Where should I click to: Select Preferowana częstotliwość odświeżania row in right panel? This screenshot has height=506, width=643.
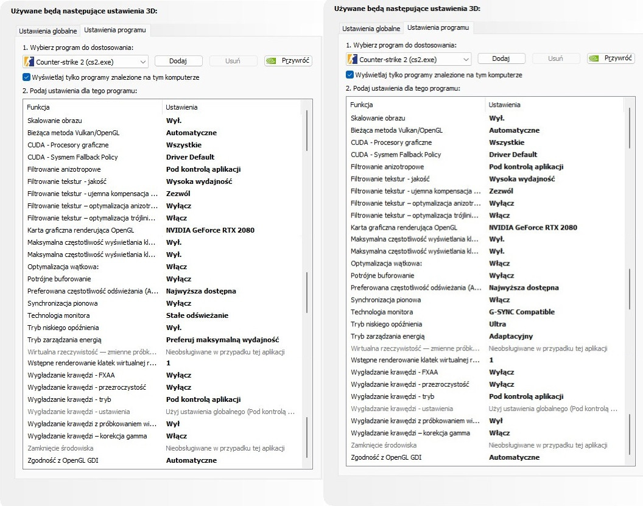(x=486, y=287)
